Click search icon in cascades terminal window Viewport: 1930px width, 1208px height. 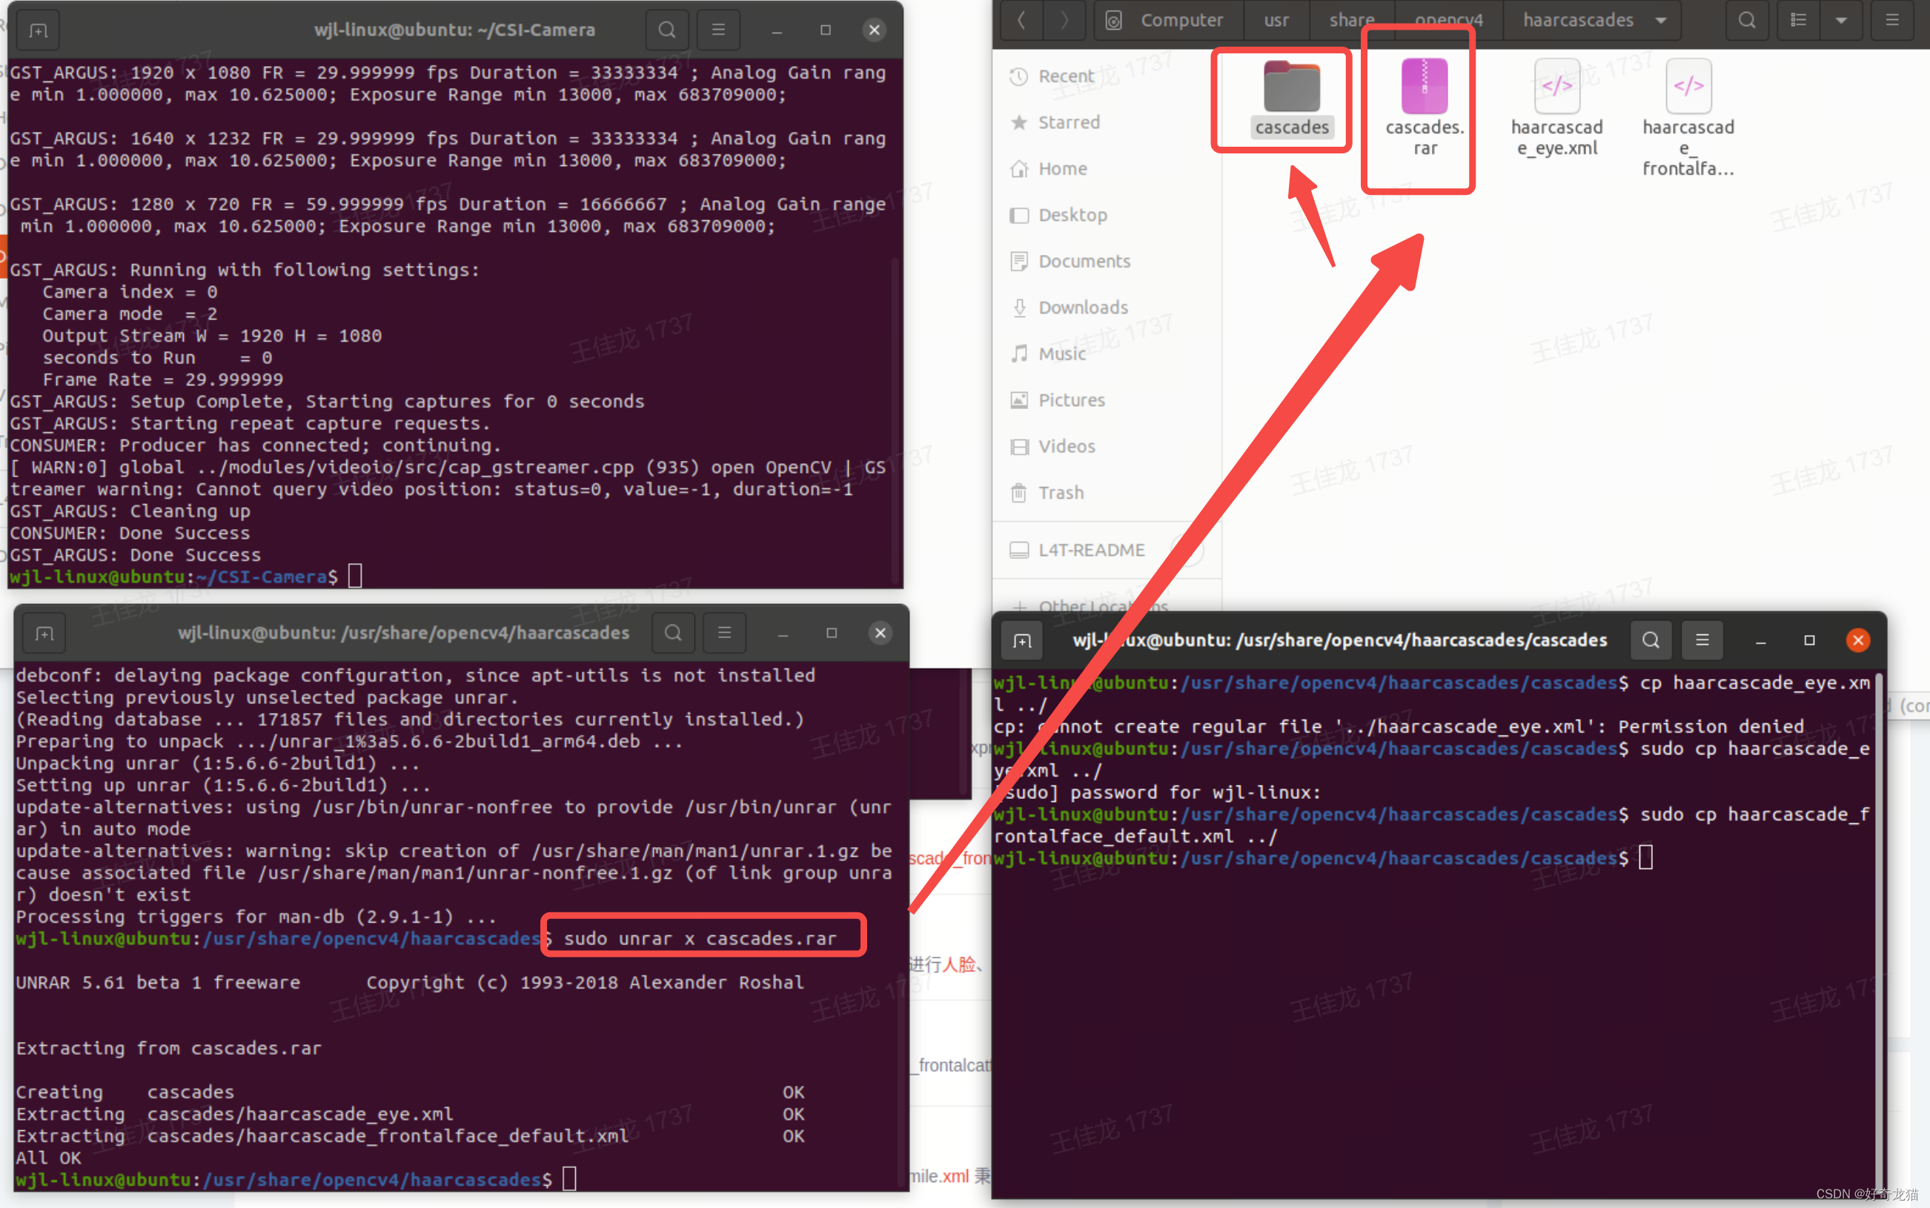1651,640
